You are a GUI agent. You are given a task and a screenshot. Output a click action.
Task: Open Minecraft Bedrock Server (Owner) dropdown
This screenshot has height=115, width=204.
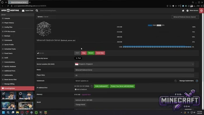click(x=185, y=17)
